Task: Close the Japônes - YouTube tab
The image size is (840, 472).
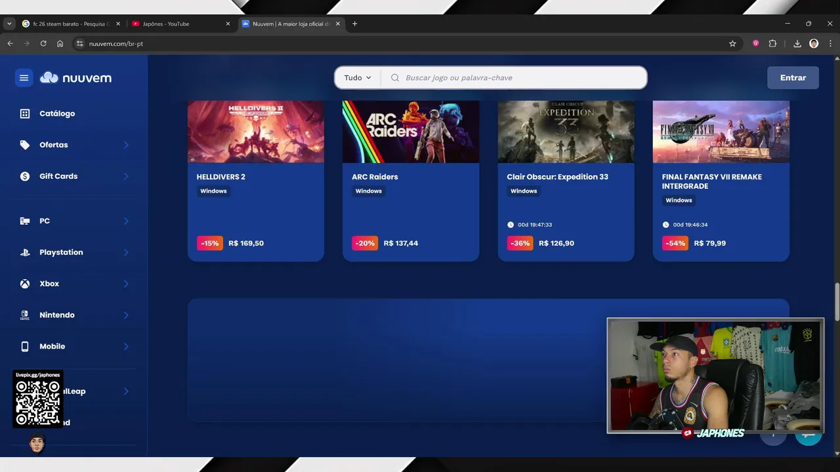Action: 228,24
